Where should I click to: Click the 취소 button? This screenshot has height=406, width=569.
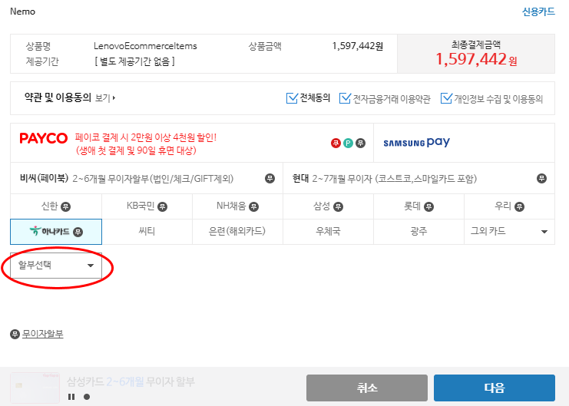(367, 388)
